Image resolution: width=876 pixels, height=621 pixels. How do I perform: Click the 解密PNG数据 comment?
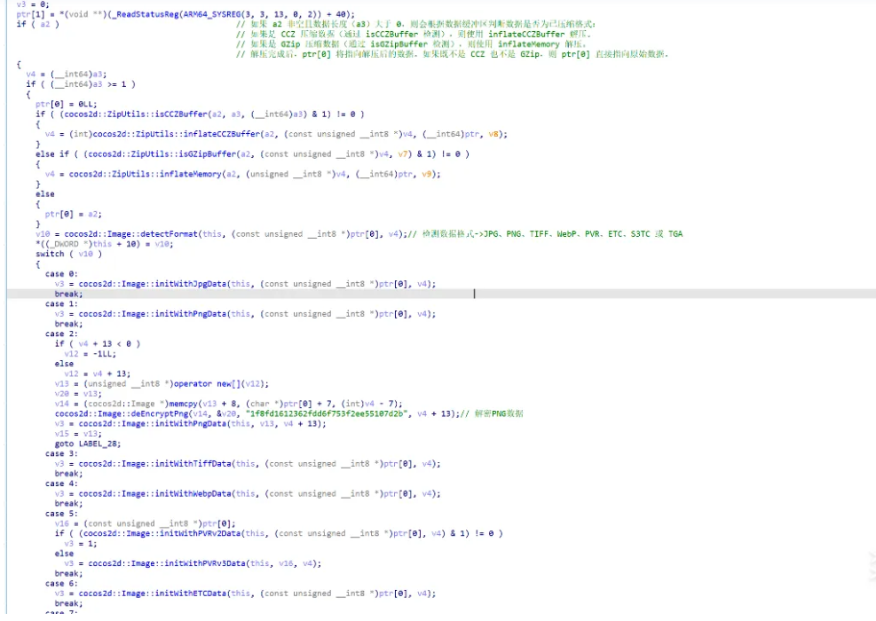tap(493, 415)
